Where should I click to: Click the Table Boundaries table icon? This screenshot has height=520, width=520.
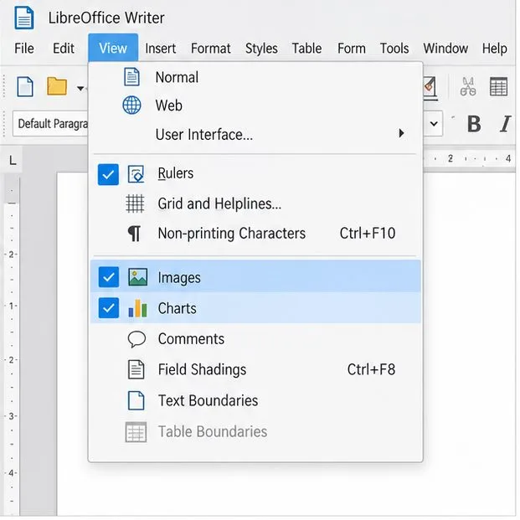(136, 432)
